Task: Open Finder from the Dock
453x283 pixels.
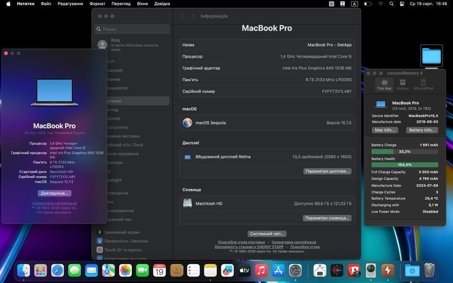Action: coord(23,271)
